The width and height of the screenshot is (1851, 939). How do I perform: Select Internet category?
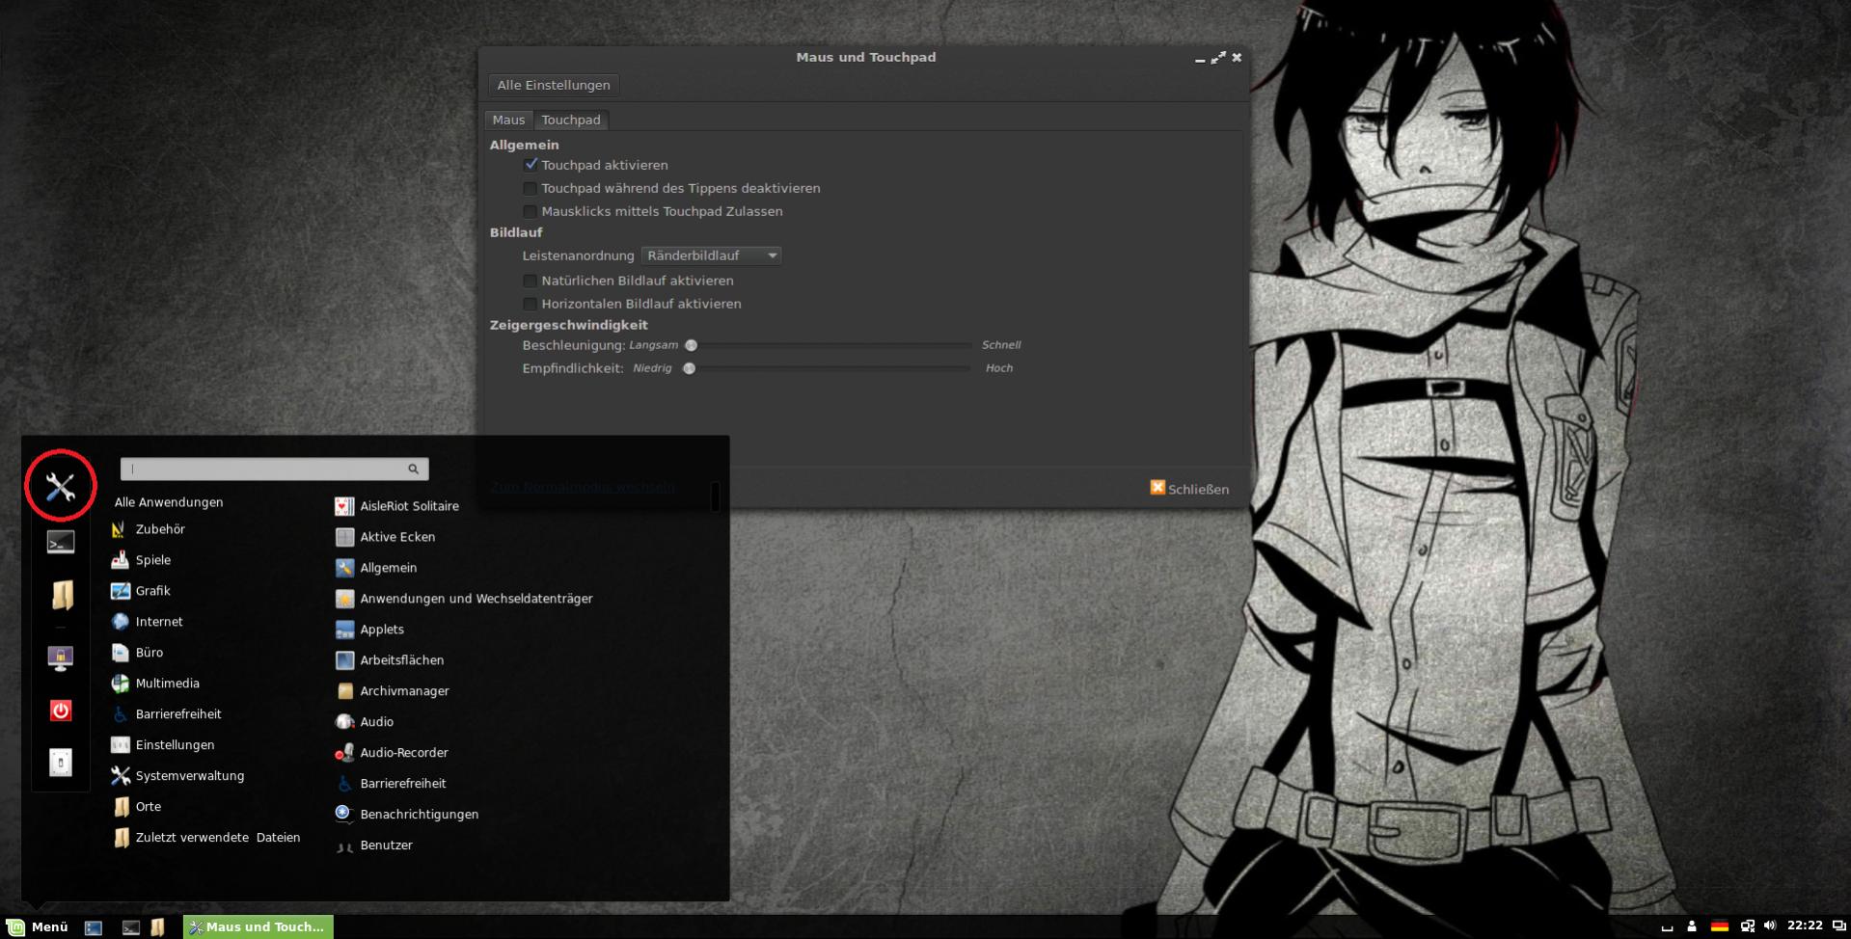[x=147, y=622]
